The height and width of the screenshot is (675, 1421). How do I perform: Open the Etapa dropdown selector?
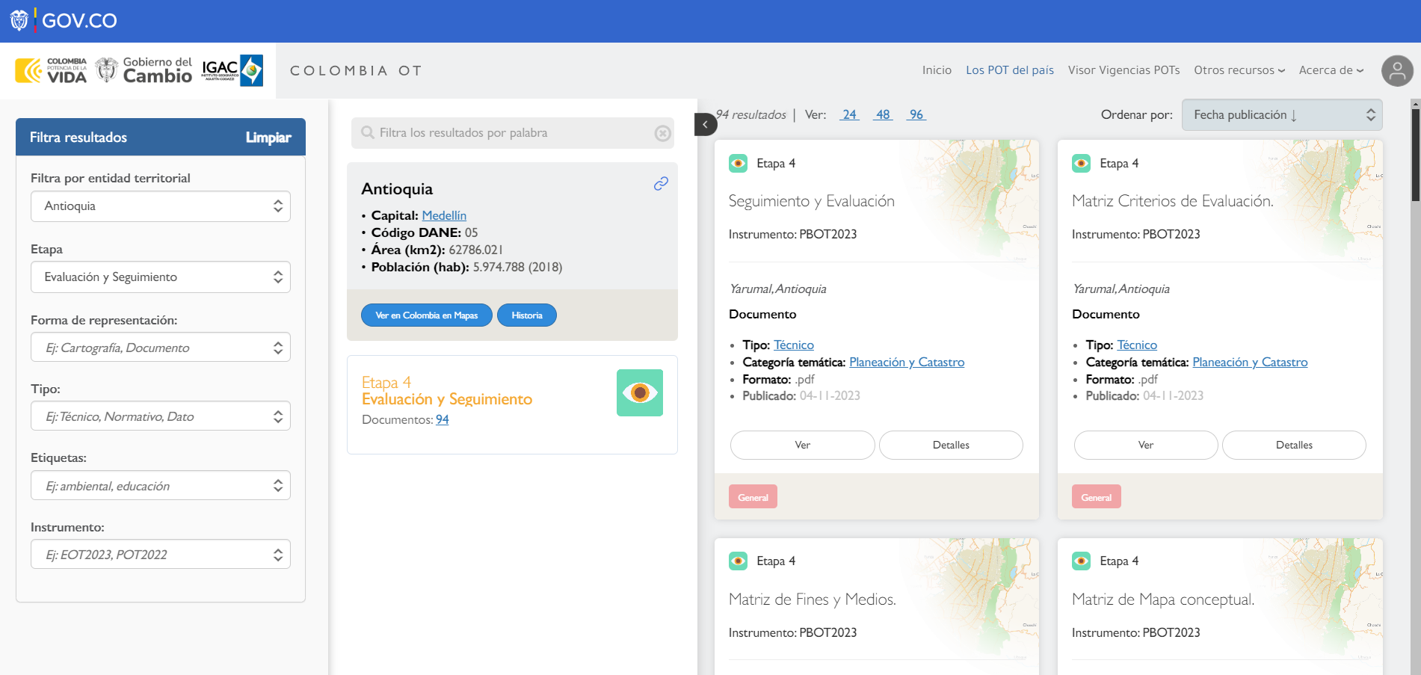pyautogui.click(x=161, y=277)
